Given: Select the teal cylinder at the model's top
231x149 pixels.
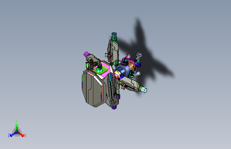Looking at the screenshot, I should (114, 35).
